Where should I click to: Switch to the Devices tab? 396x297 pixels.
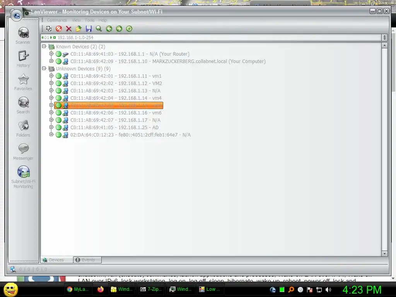coord(56,260)
